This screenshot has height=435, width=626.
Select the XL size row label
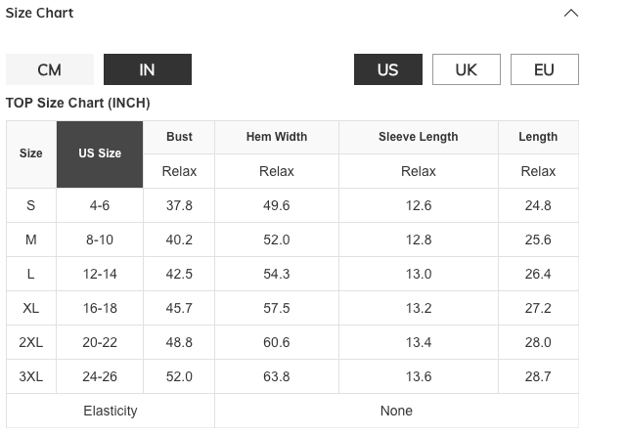click(x=31, y=308)
